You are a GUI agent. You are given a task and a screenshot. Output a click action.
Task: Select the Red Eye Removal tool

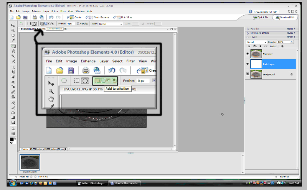click(x=13, y=87)
